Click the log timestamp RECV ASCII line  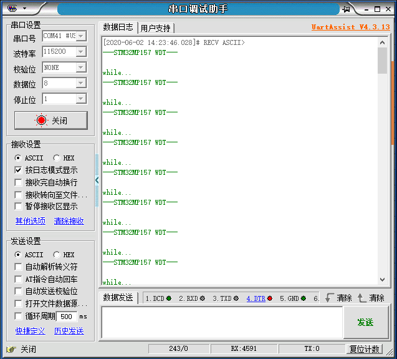174,42
